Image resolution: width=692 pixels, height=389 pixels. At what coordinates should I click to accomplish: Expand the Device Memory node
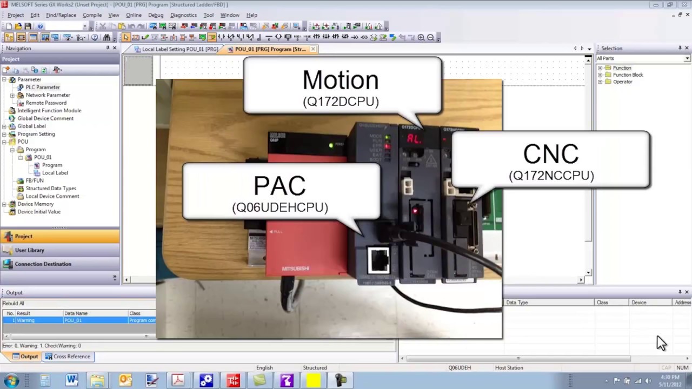[x=4, y=204]
